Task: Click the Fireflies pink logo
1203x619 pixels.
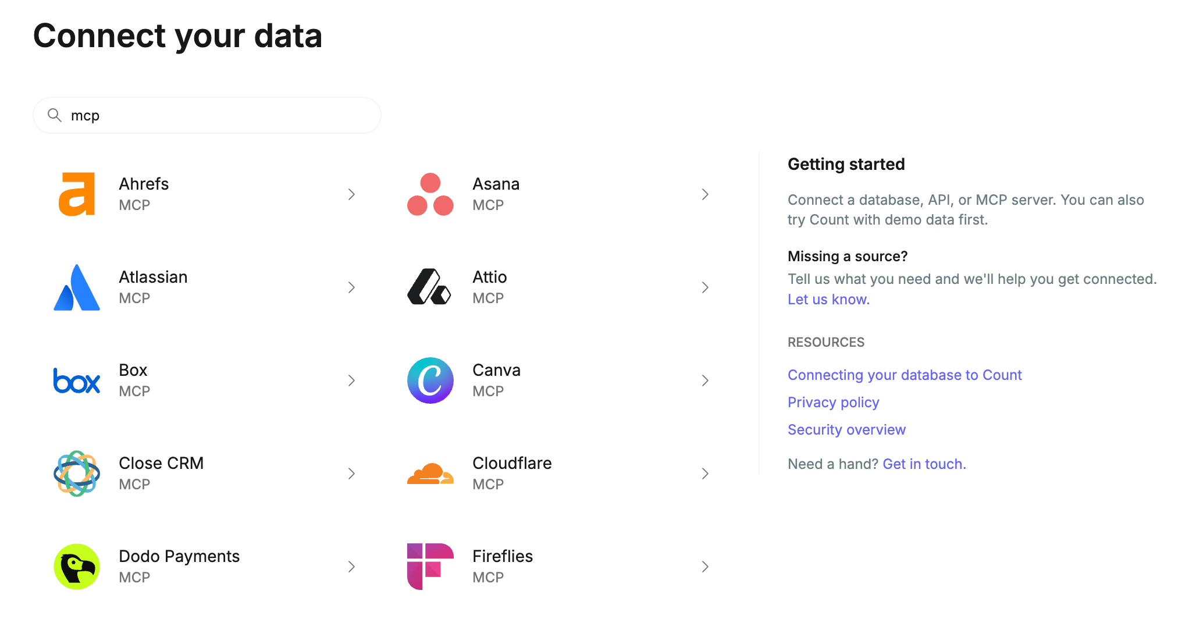Action: (430, 567)
